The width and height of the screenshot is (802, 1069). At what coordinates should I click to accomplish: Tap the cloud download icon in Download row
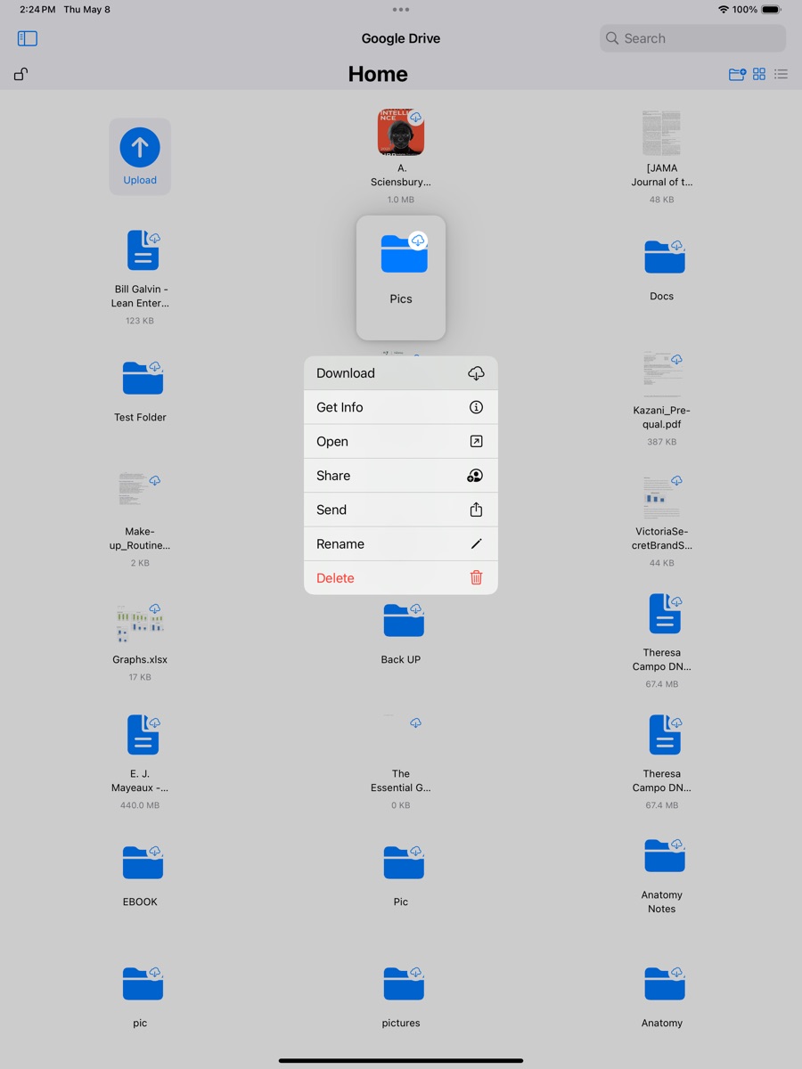(476, 373)
